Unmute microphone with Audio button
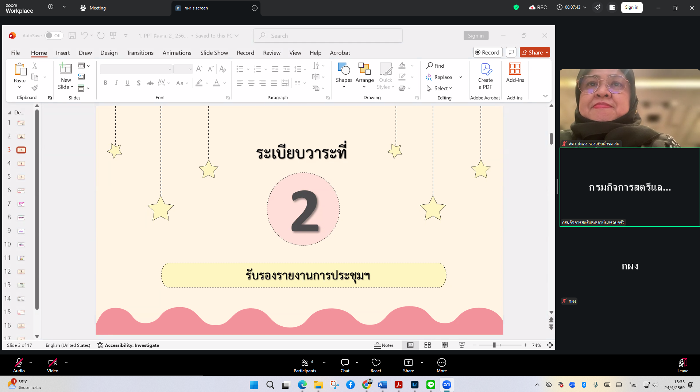The width and height of the screenshot is (700, 392). coord(19,365)
